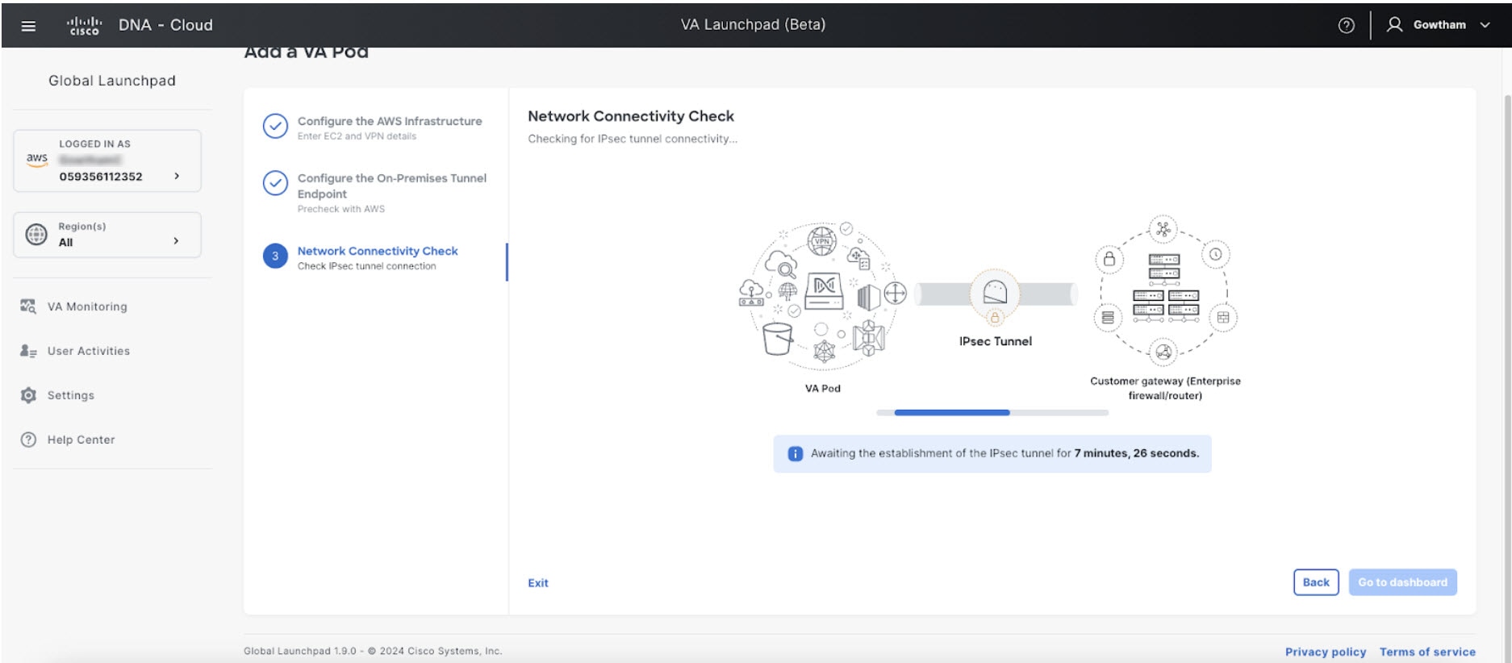Screen dimensions: 1512x663
Task: Click the info icon in waiting message
Action: [795, 453]
